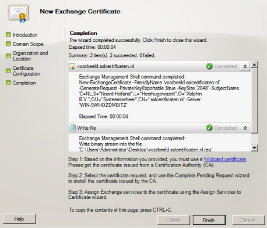Click the Step 2 instruction text

pyautogui.click(x=159, y=178)
